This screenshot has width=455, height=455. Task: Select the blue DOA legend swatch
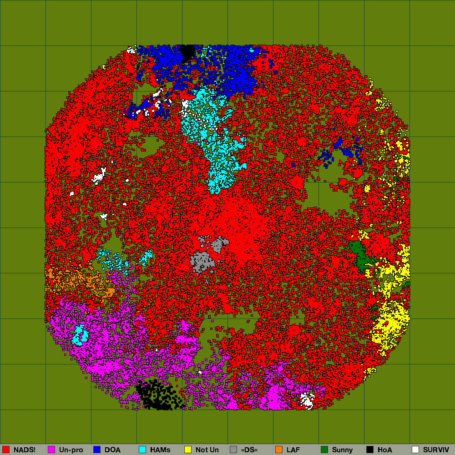97,450
